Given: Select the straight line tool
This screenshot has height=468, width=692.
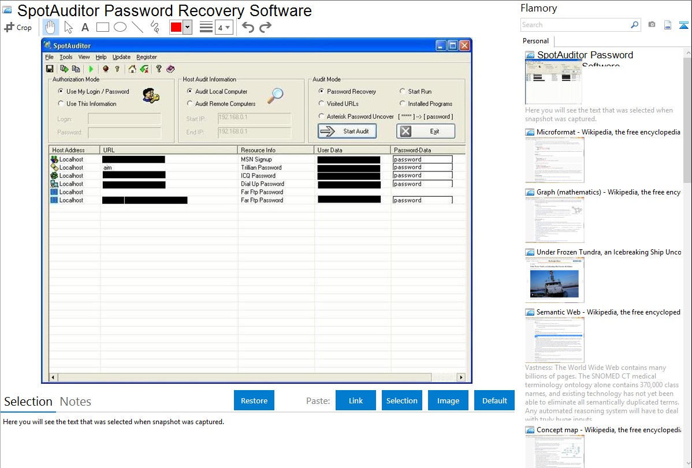Looking at the screenshot, I should (137, 27).
